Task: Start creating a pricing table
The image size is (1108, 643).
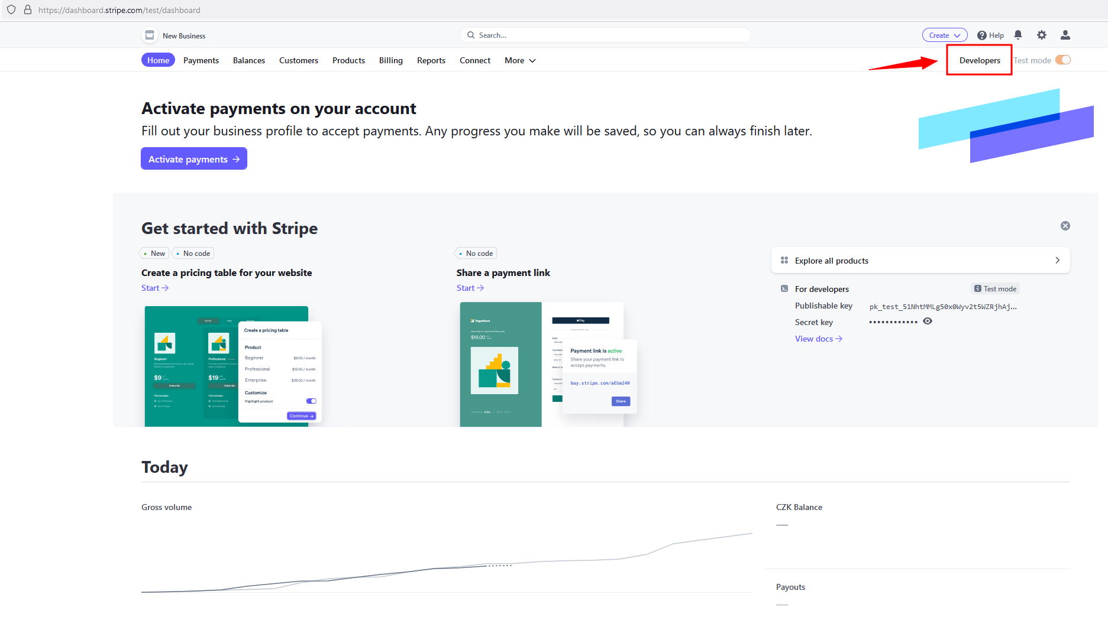Action: (x=155, y=288)
